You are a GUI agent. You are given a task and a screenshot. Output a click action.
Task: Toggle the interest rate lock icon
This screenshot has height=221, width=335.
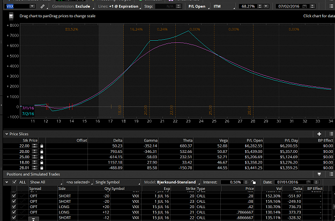254,182
